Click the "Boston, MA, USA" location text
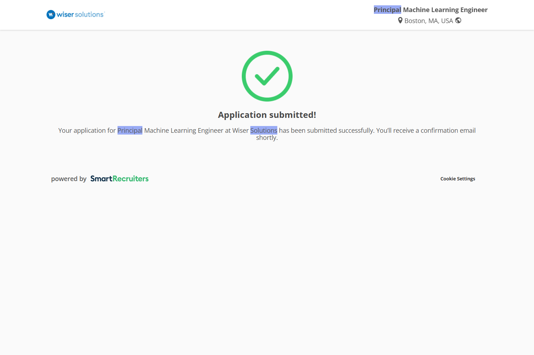This screenshot has height=355, width=534. coord(429,21)
